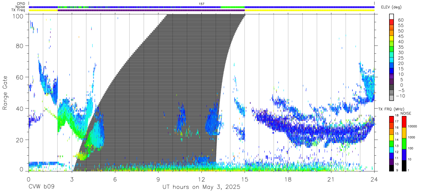Viewport: 421px width, 194px height.
Task: Click range gate 100 tick label
Action: pyautogui.click(x=19, y=16)
